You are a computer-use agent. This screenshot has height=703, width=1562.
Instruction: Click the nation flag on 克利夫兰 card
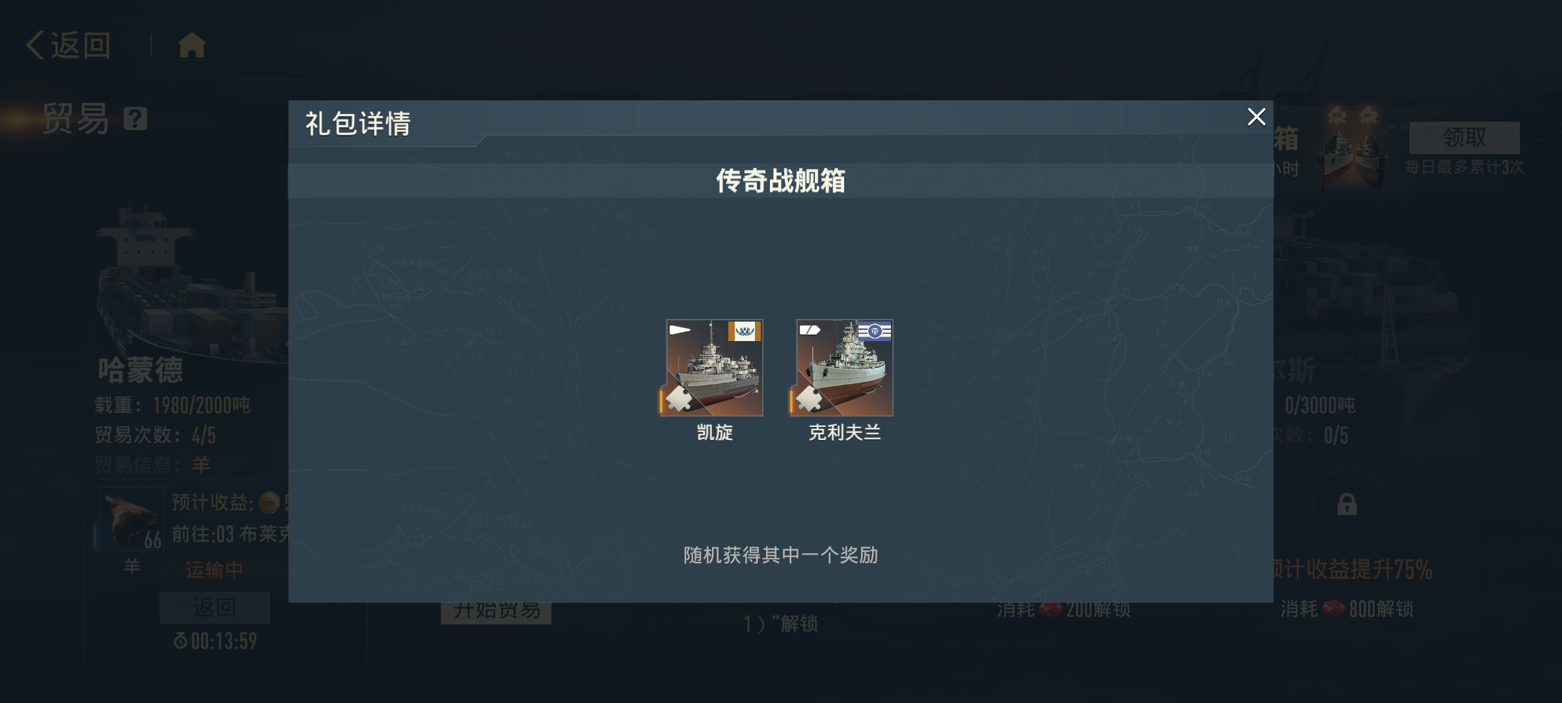[x=875, y=331]
